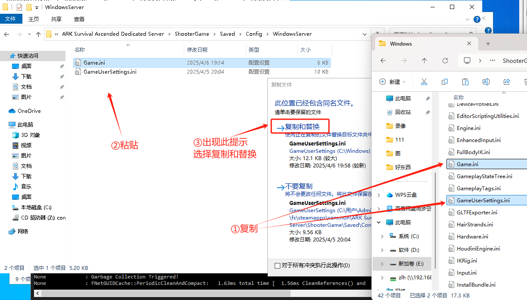Select Game.ini in WindowsServer file list
527x300 pixels.
(x=201, y=63)
